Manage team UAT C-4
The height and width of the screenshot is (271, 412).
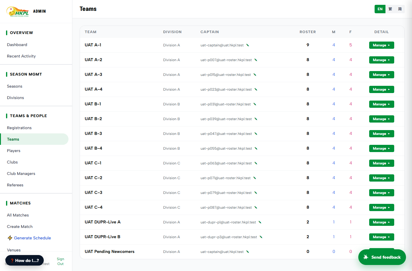pyautogui.click(x=382, y=207)
